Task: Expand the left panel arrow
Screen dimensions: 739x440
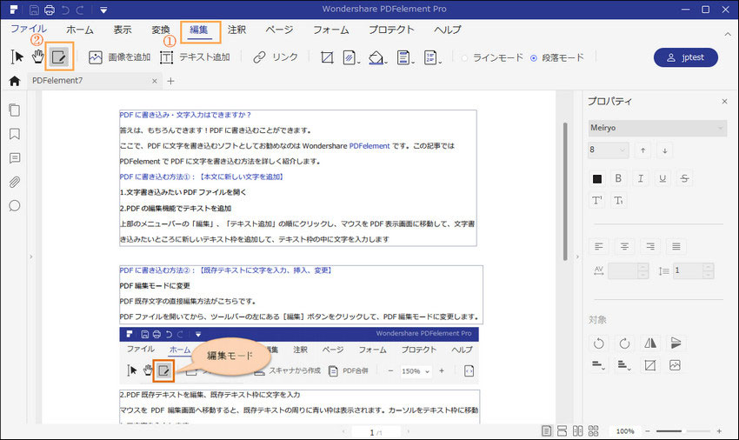Action: (x=31, y=257)
